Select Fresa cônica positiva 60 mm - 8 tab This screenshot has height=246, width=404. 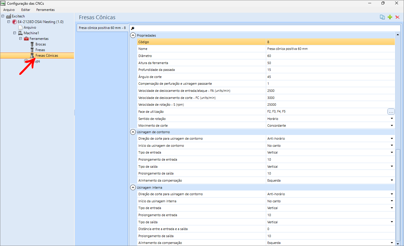pyautogui.click(x=102, y=28)
